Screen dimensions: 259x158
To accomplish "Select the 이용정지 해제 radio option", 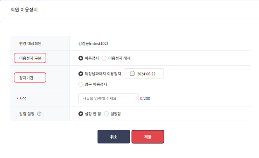I will (x=104, y=58).
